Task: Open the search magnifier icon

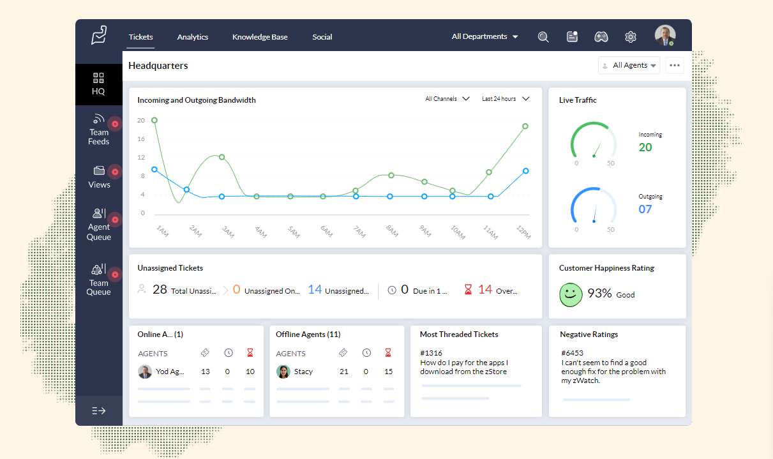Action: 543,37
